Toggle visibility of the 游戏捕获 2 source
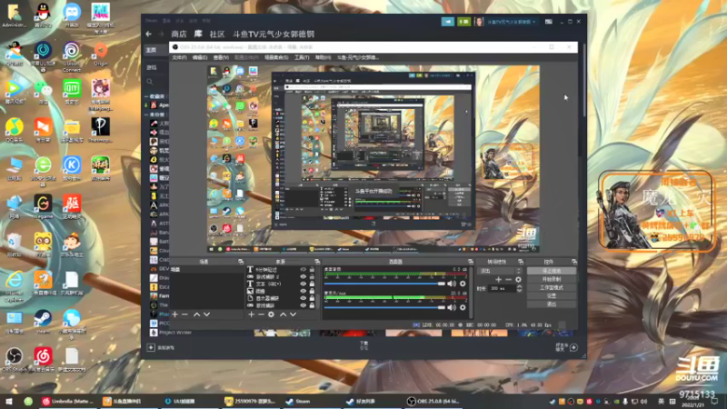The image size is (727, 409). (x=304, y=276)
